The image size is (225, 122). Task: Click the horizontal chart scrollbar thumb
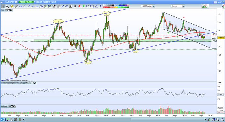click(x=167, y=119)
